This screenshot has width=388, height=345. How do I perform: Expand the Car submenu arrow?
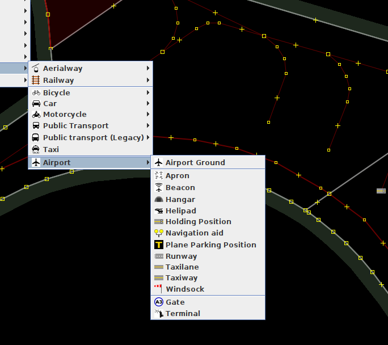click(147, 103)
